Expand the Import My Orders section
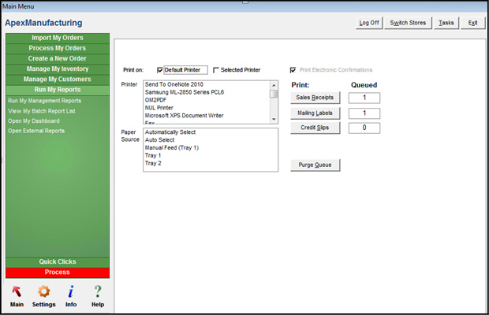489x315 pixels. pos(57,38)
